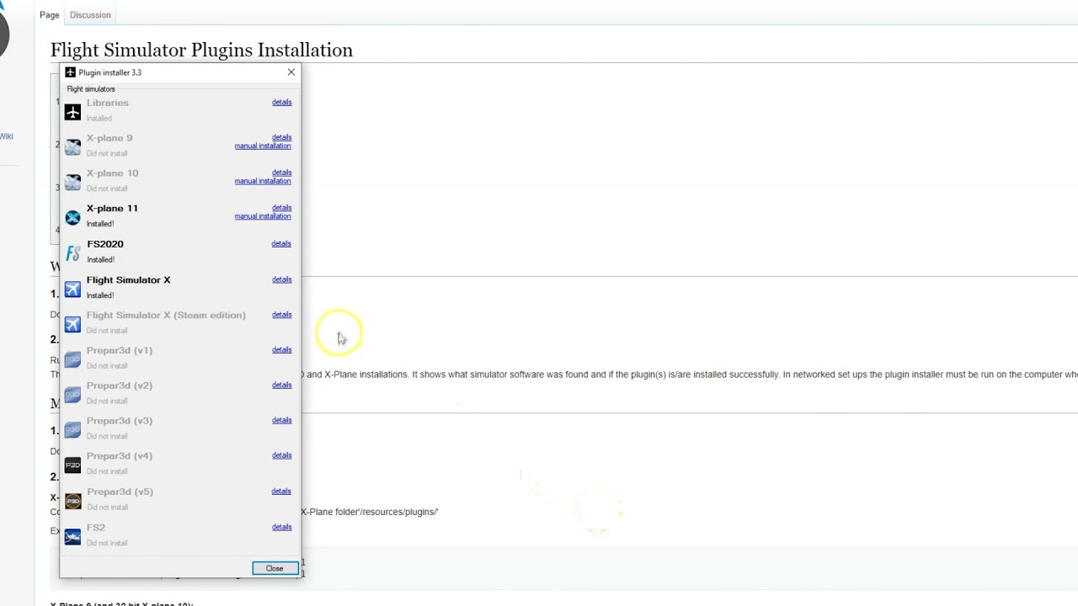1078x606 pixels.
Task: Show details for Prepar3d (v1)
Action: 281,350
